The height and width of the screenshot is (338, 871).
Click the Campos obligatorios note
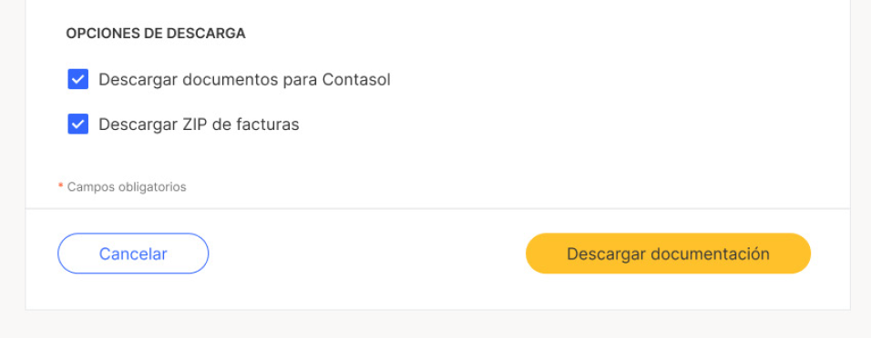pos(127,187)
